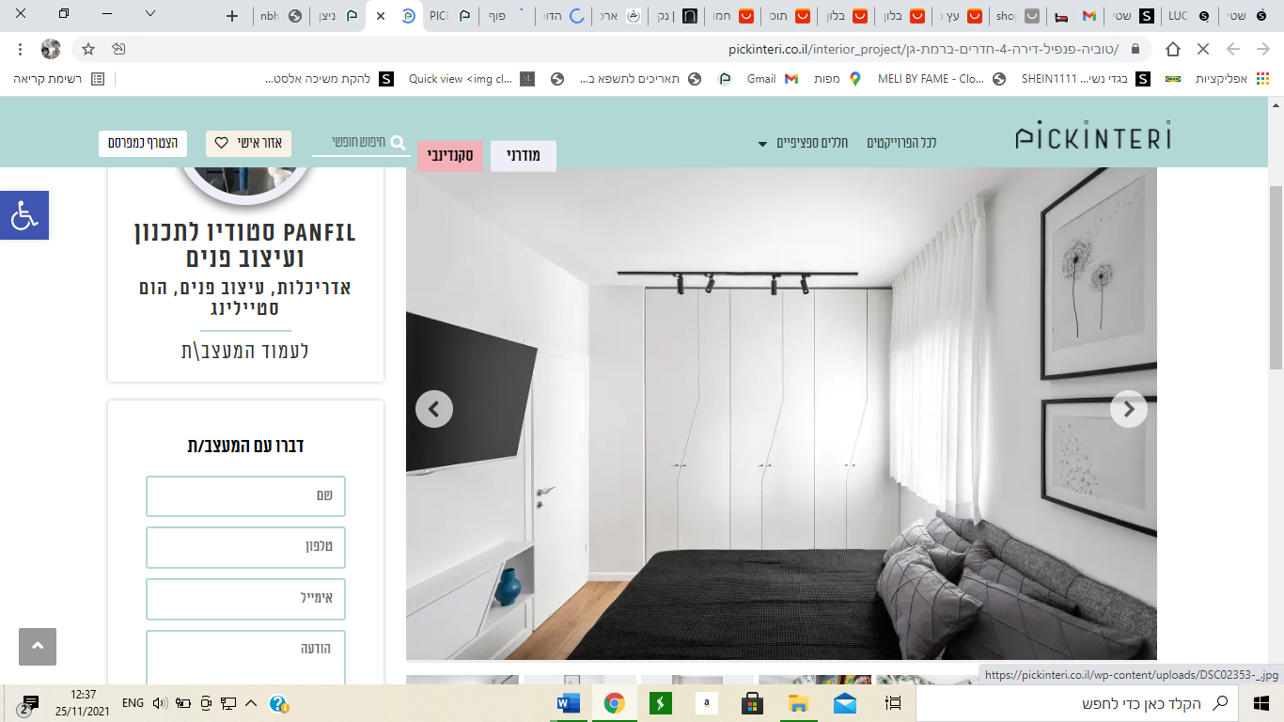The image size is (1284, 722).
Task: Open the Quick view bookmark
Action: point(471,79)
